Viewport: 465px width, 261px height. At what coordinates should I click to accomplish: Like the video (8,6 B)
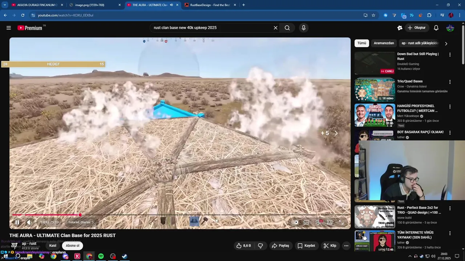244,246
